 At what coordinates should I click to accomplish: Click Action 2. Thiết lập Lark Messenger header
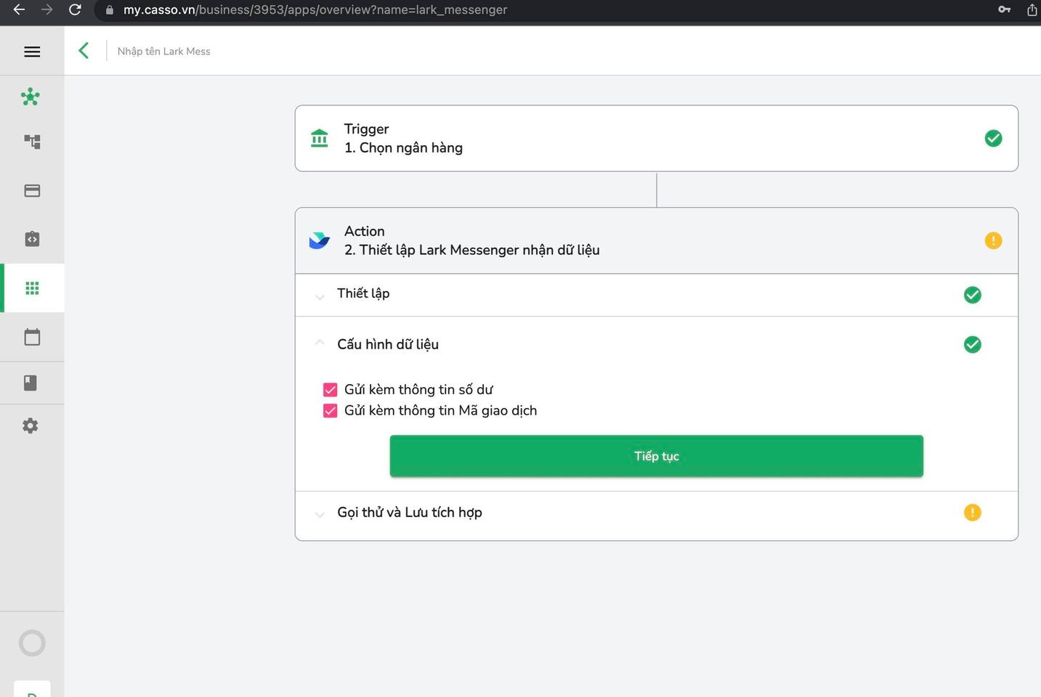[x=656, y=240]
